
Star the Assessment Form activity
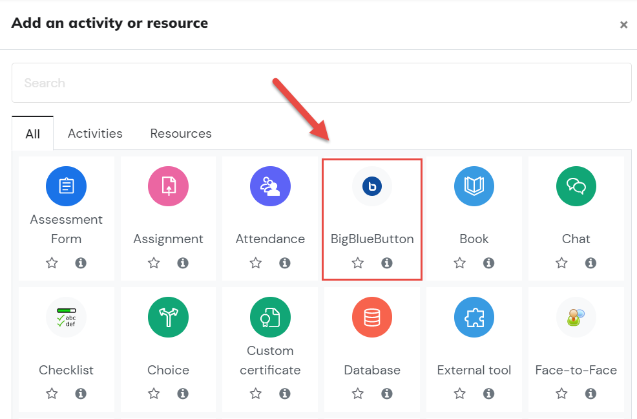52,263
